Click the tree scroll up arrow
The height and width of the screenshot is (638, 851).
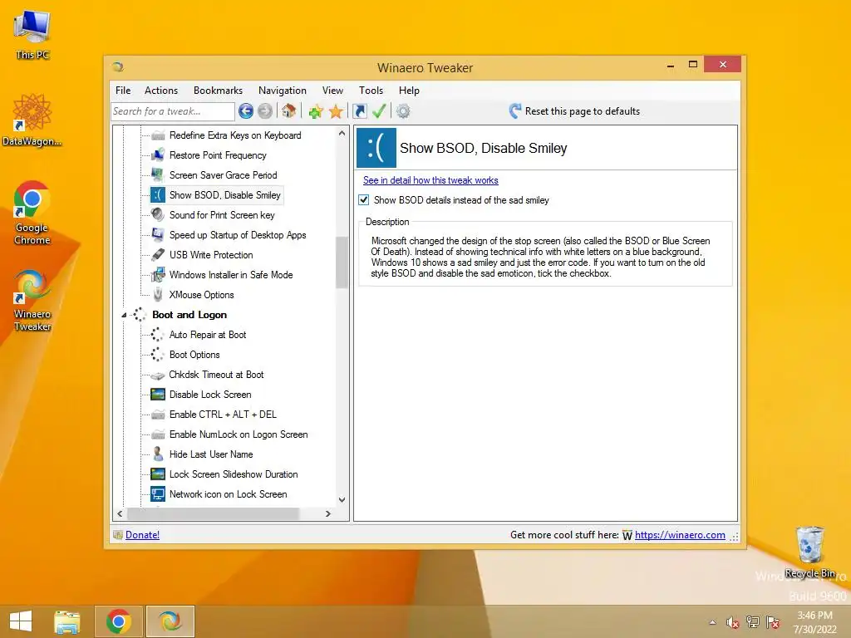tap(342, 133)
